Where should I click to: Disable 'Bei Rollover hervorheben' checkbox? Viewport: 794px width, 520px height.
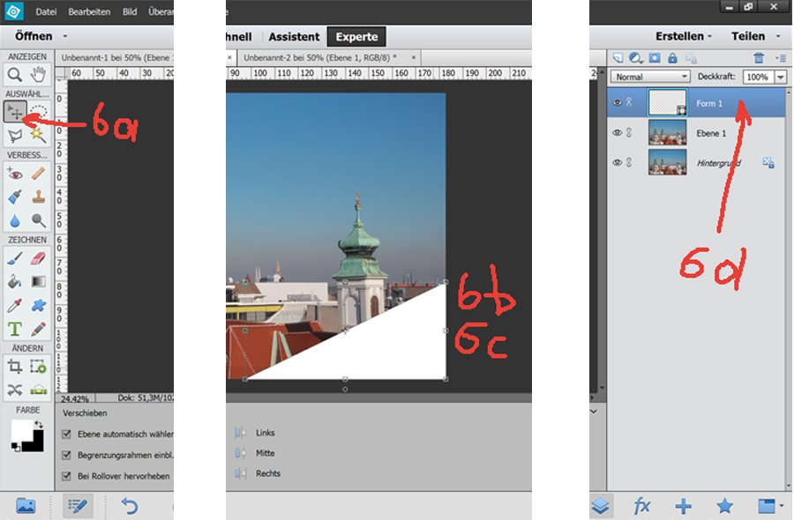click(x=67, y=477)
